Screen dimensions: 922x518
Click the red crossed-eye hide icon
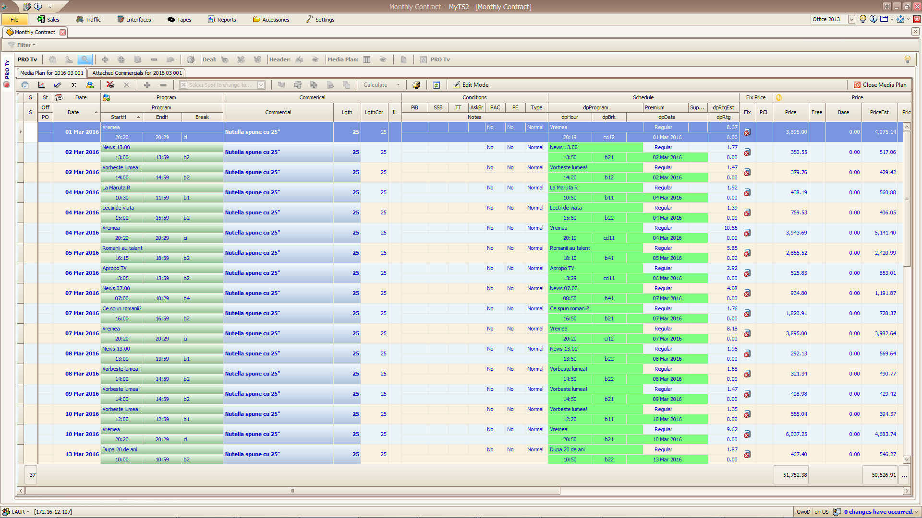coord(110,85)
